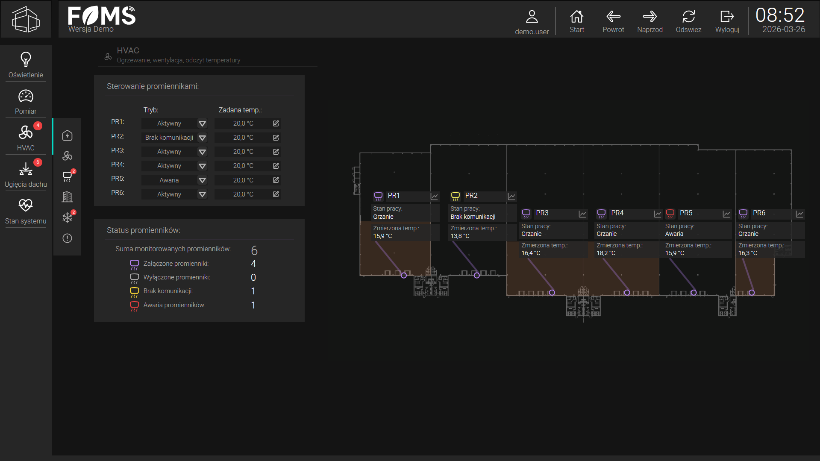820x461 pixels.
Task: Open Stan systemu health status
Action: tap(26, 211)
